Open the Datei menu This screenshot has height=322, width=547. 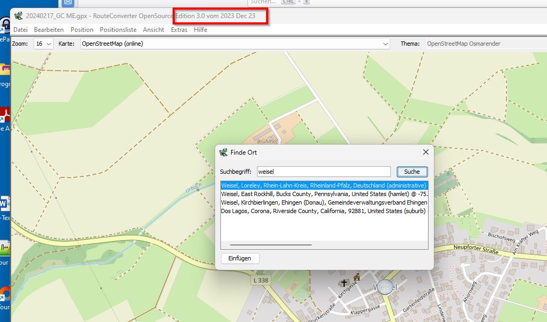tap(20, 30)
